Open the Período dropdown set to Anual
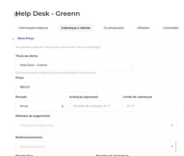The height and width of the screenshot is (156, 184). pyautogui.click(x=41, y=106)
